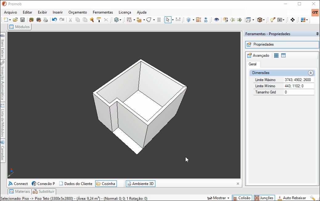This screenshot has height=201, width=320.
Task: Click the print icon in the toolbar
Action: [46, 20]
